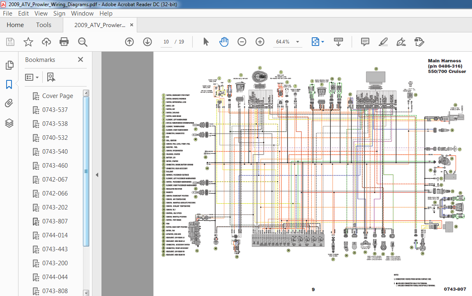Open bookmark 0743-808
The image size is (472, 296).
pos(55,291)
